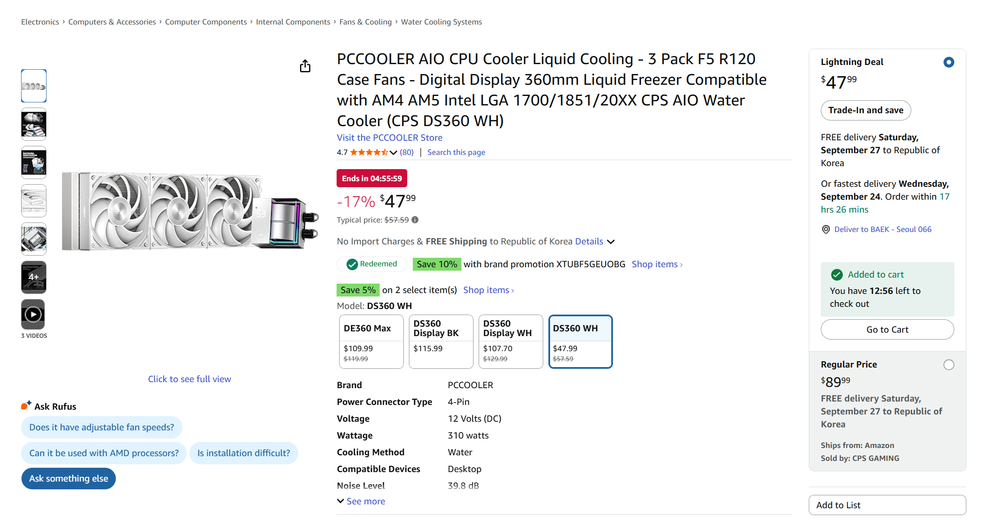
Task: Open the 4+ more images thumbnail
Action: point(34,277)
